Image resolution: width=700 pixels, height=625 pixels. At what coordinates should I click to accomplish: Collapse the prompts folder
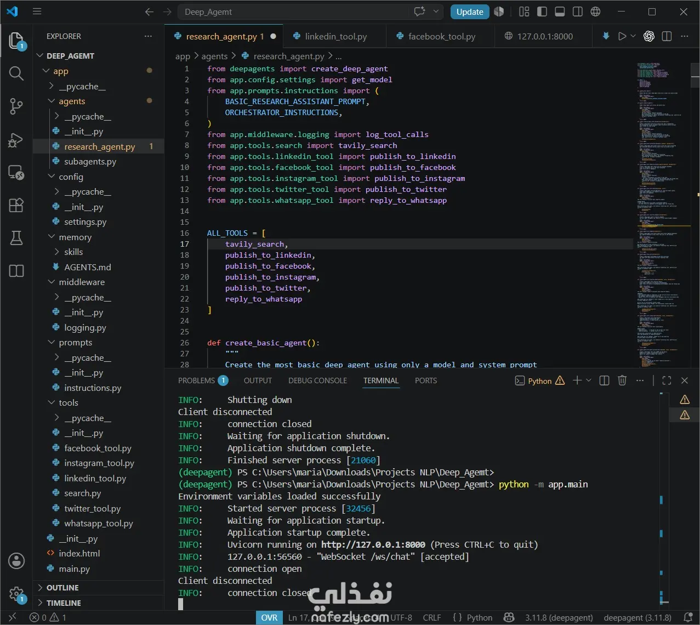click(75, 342)
